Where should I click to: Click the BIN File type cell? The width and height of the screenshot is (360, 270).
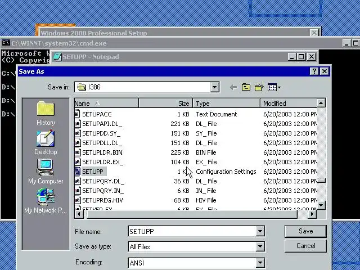pos(206,152)
